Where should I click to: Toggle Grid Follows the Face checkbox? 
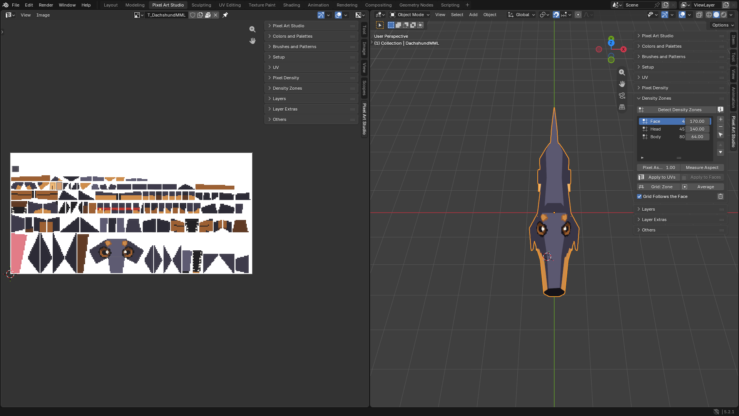point(639,196)
